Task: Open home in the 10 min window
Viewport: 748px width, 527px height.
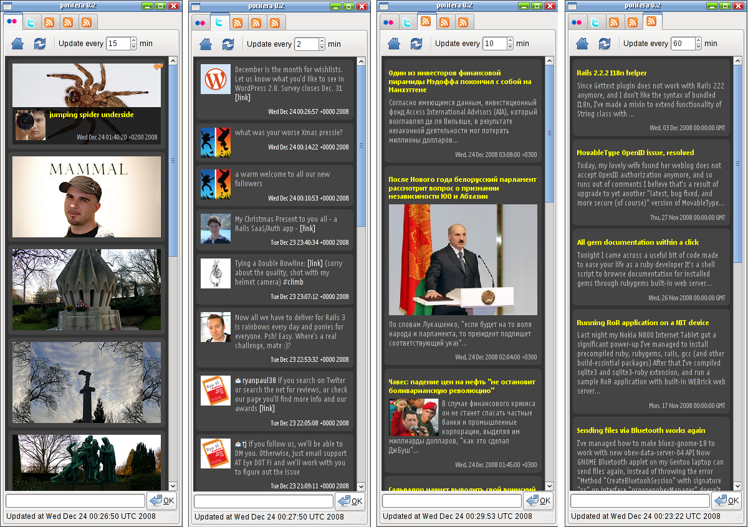Action: tap(394, 44)
